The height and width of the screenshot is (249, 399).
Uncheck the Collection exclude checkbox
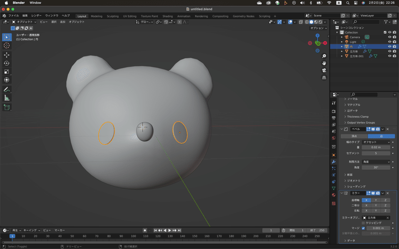coord(385,32)
